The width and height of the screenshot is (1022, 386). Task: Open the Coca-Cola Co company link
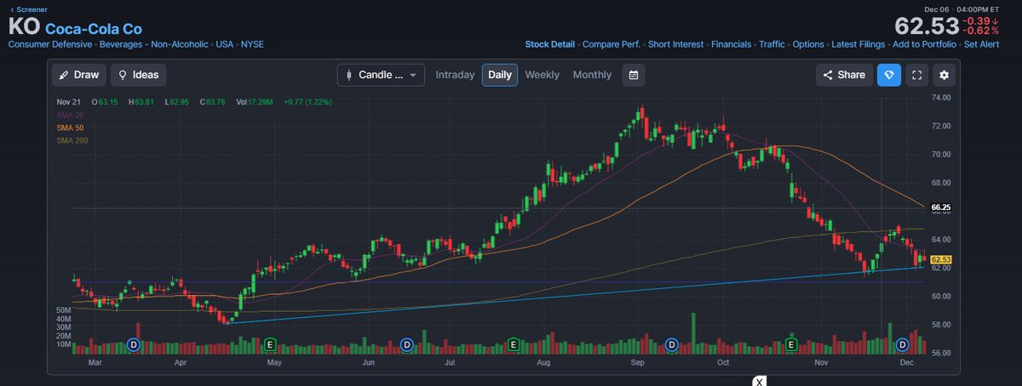click(x=94, y=29)
